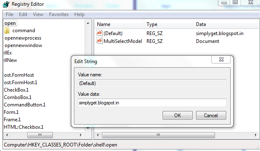Select the opennewprocess key
This screenshot has height=151, width=260.
pyautogui.click(x=23, y=38)
